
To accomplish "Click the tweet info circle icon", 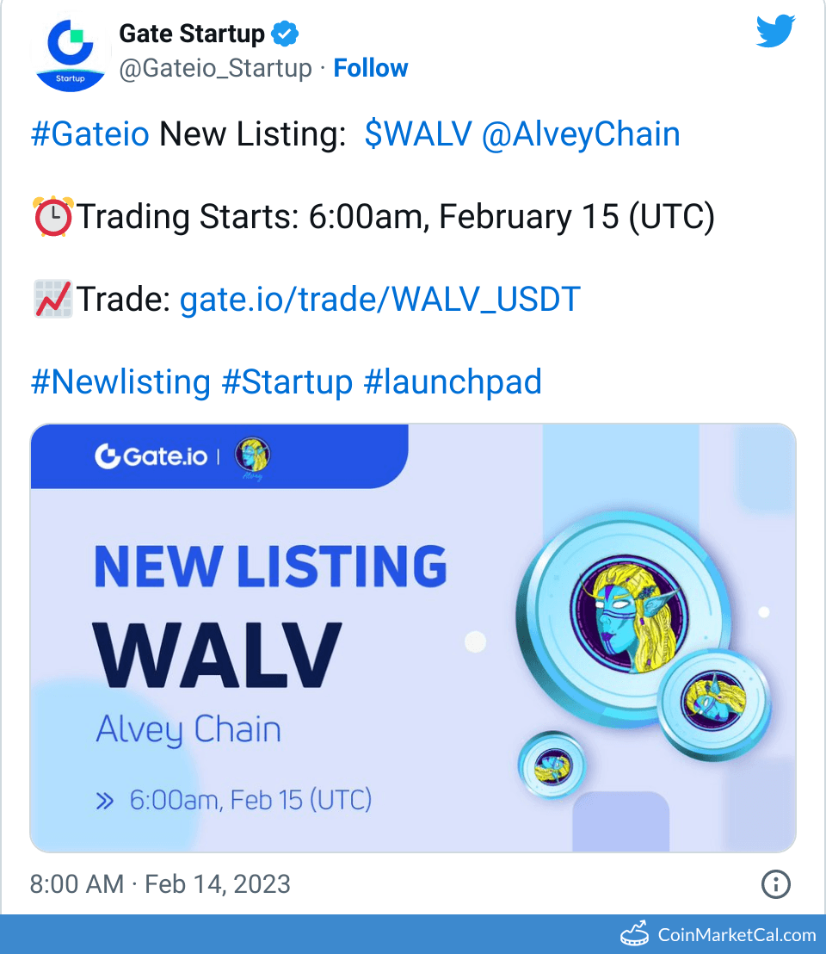I will (x=775, y=884).
